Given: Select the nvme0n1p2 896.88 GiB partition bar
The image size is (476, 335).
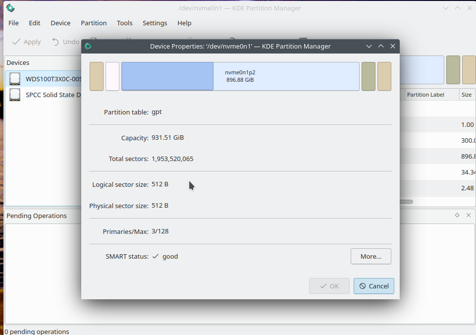Looking at the screenshot, I should [240, 76].
